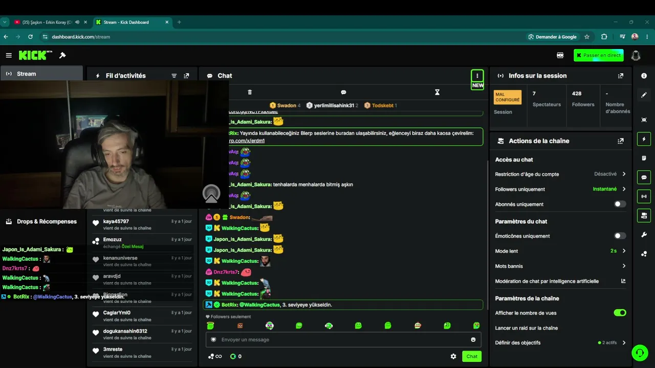This screenshot has width=655, height=368.
Task: Click the browser address bar
Action: click(x=281, y=37)
